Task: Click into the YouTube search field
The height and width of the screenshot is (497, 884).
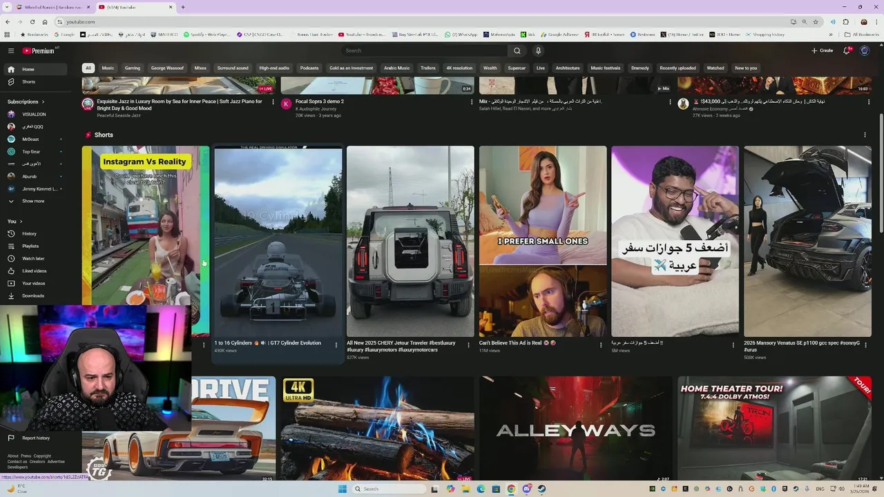Action: pyautogui.click(x=424, y=50)
